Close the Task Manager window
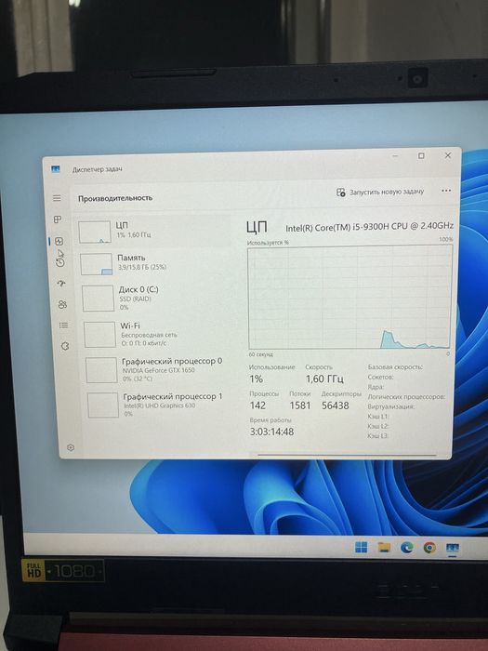Screen dimensions: 488x651 [448, 155]
